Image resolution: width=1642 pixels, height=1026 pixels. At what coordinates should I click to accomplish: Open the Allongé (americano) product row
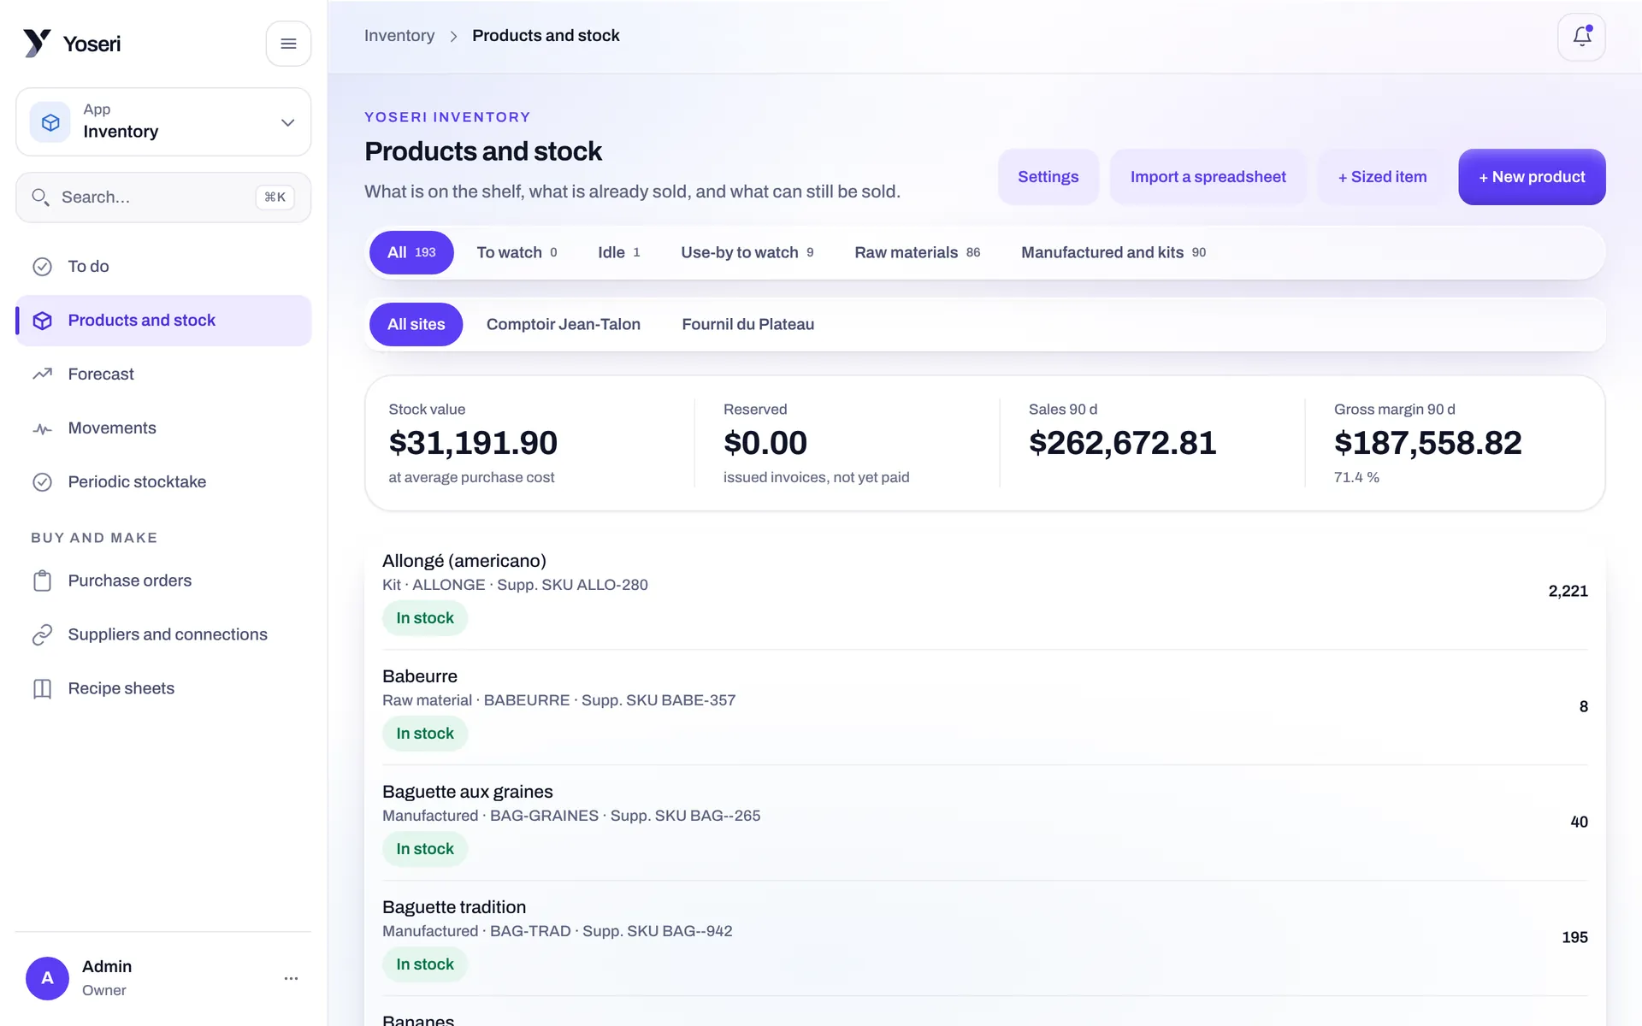point(984,592)
